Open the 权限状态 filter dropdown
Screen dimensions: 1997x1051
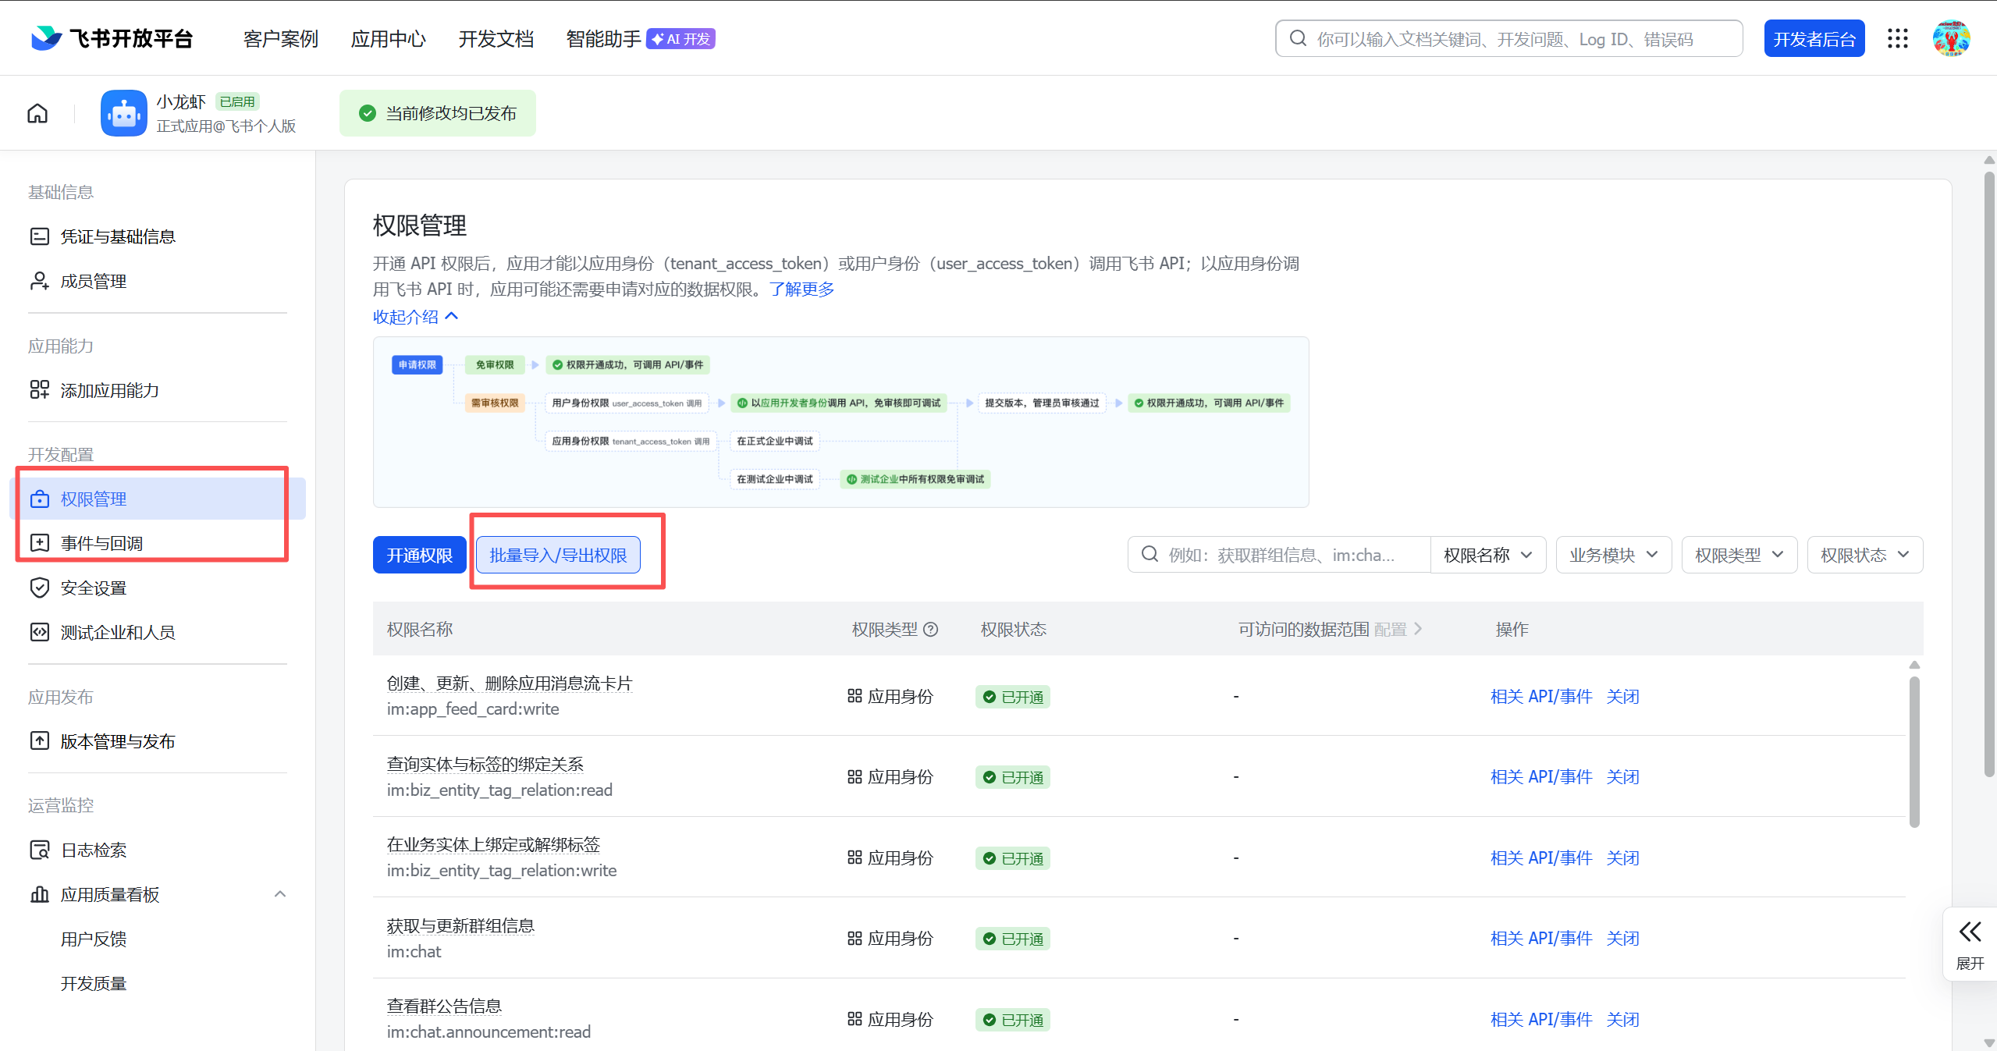(x=1864, y=555)
